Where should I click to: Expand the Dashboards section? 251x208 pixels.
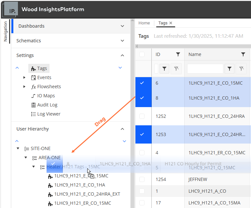122,26
